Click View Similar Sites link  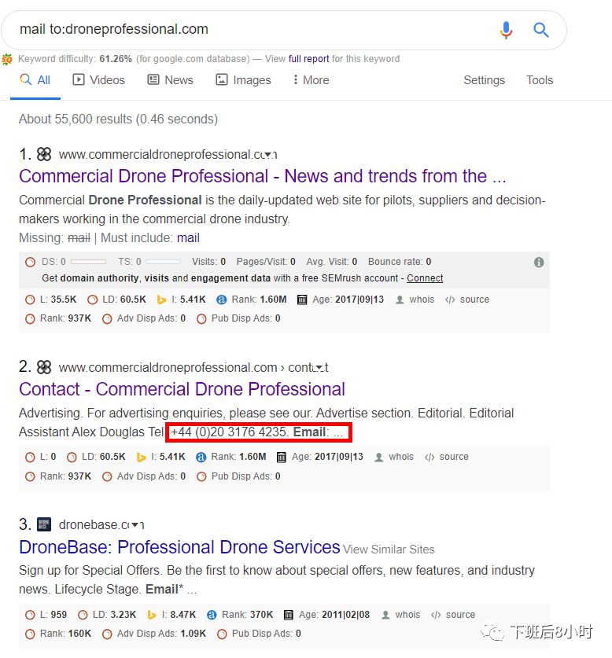(389, 550)
